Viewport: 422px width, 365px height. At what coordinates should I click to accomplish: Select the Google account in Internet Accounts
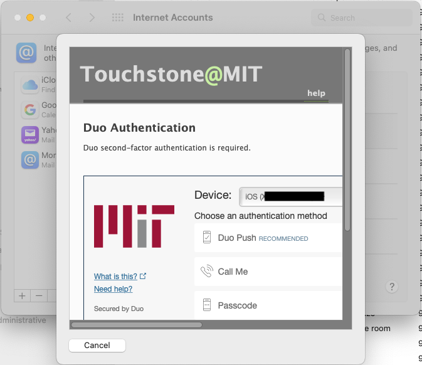[x=38, y=110]
